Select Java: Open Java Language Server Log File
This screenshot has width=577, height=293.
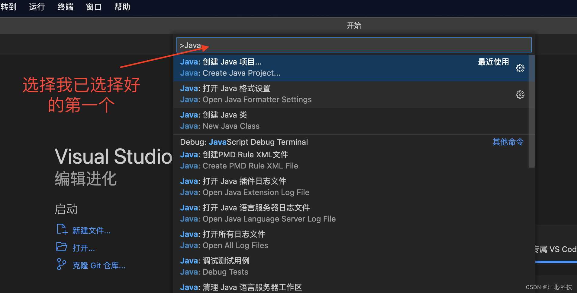point(351,213)
